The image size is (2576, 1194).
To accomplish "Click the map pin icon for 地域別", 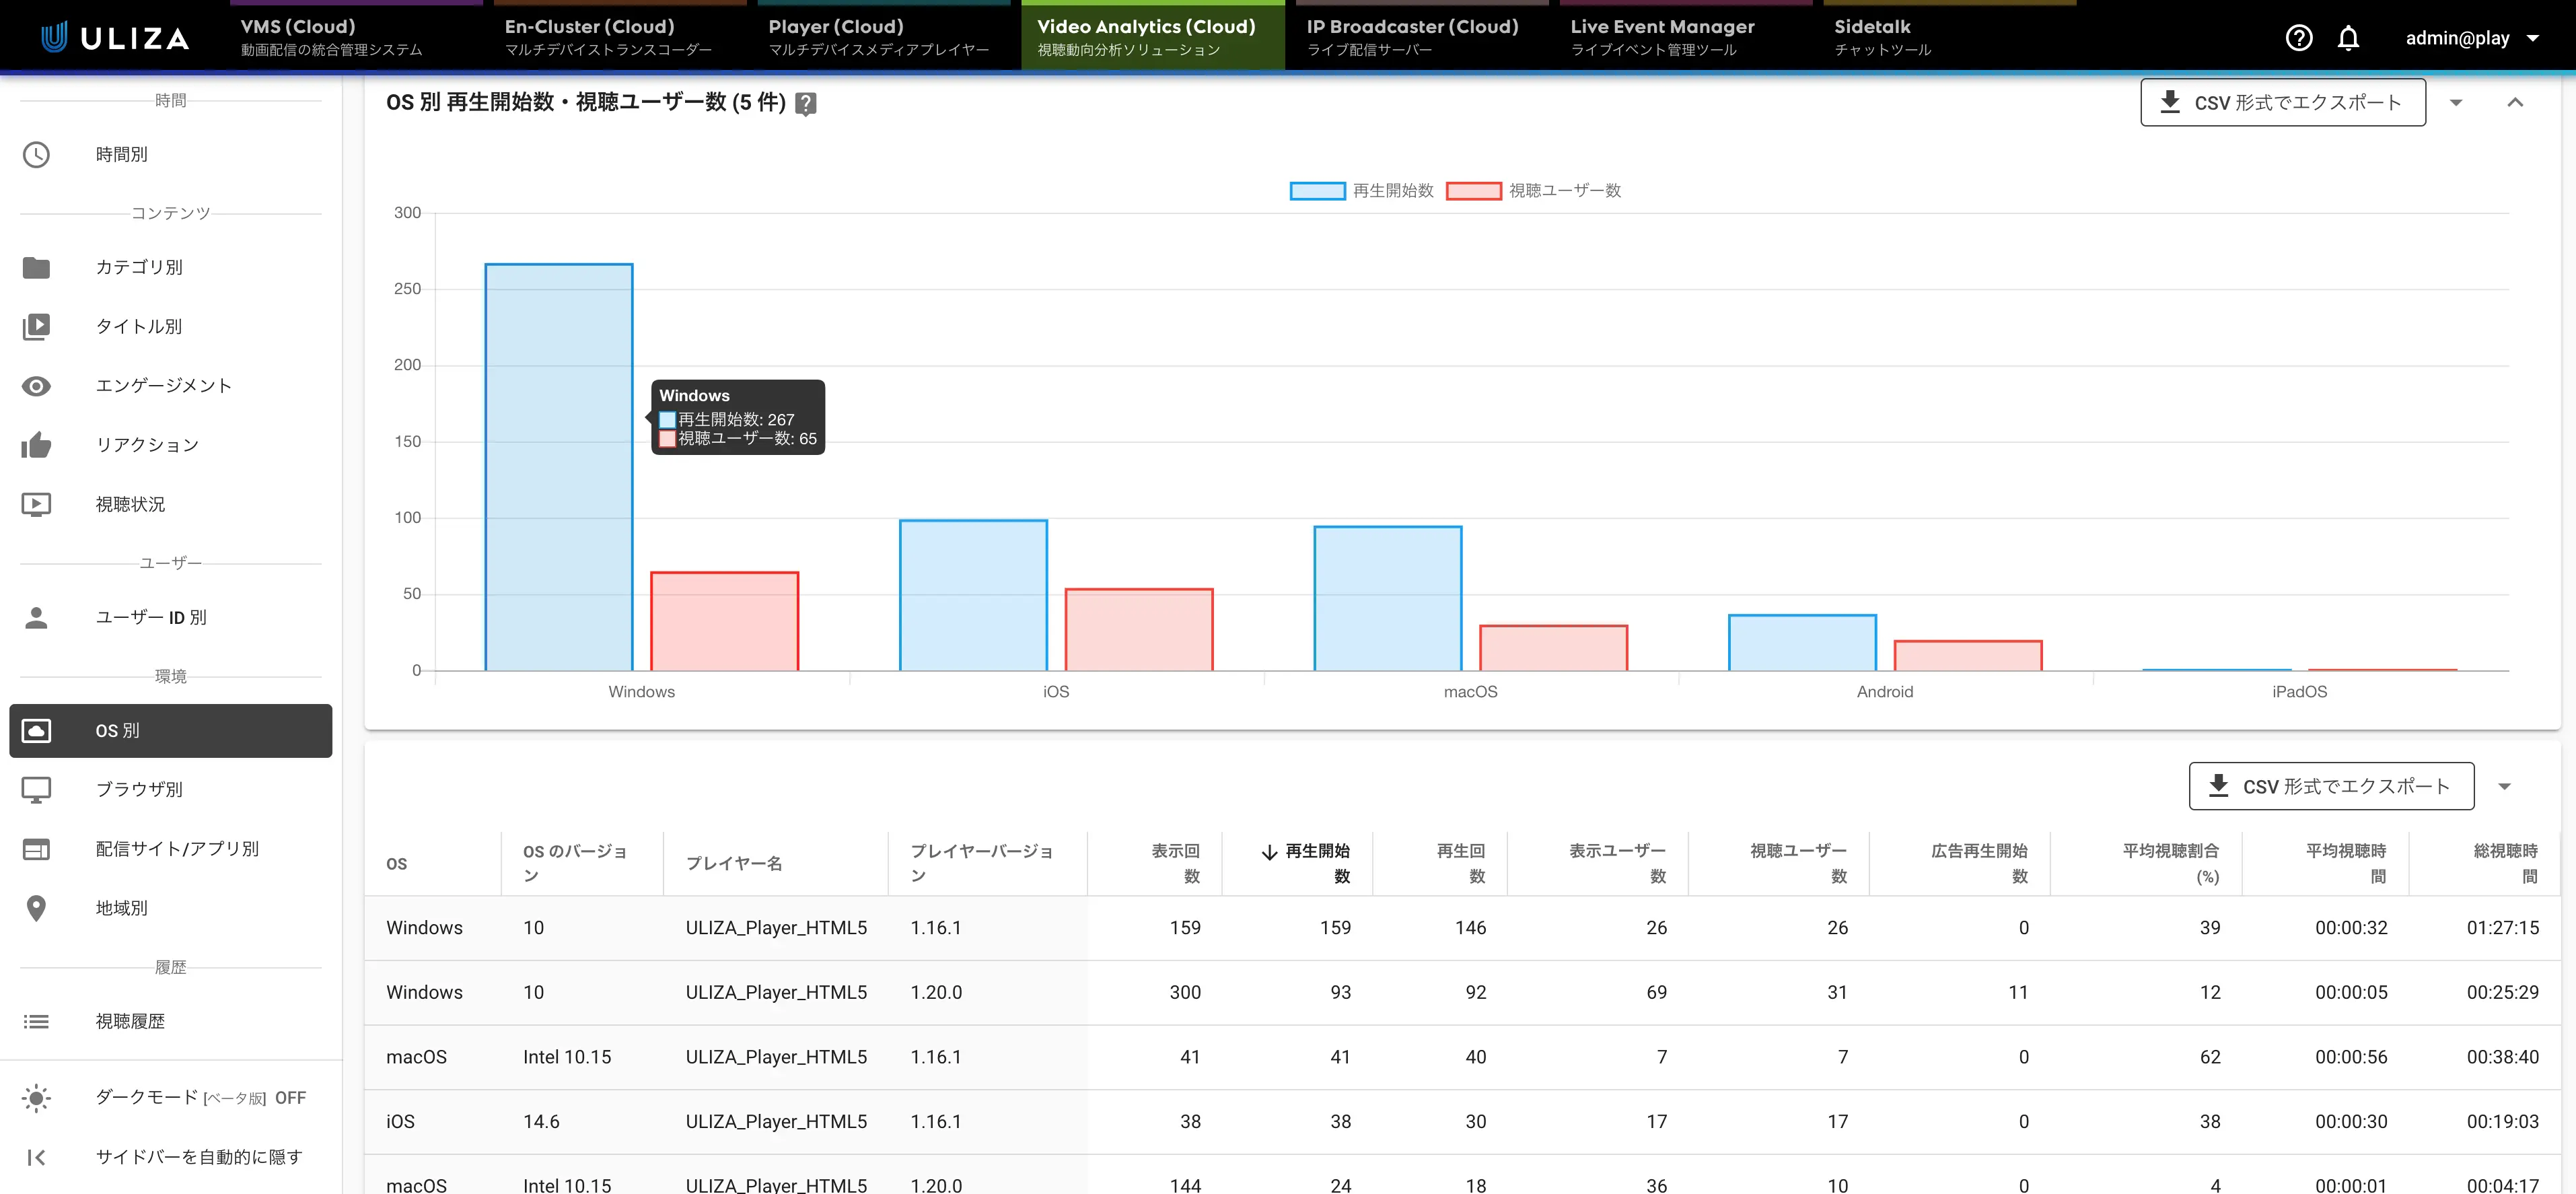I will [x=36, y=908].
